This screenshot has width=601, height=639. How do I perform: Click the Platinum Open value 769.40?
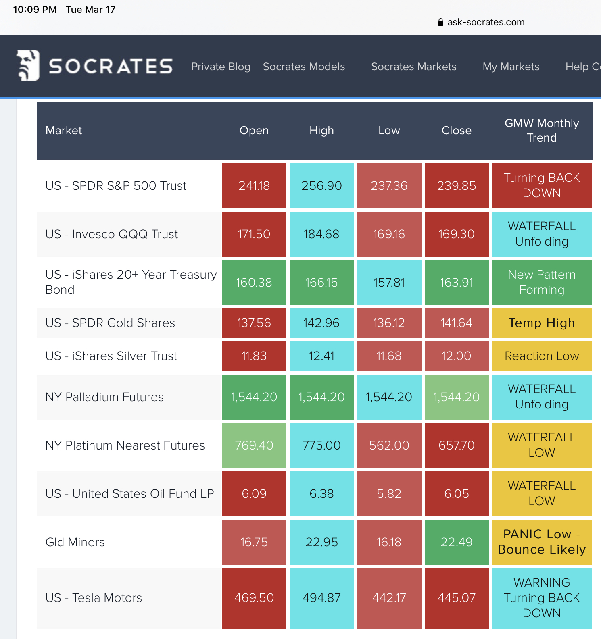tap(254, 445)
